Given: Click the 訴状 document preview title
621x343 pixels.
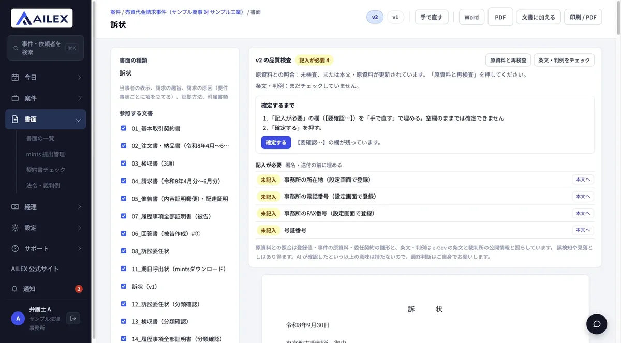Looking at the screenshot, I should tap(425, 309).
